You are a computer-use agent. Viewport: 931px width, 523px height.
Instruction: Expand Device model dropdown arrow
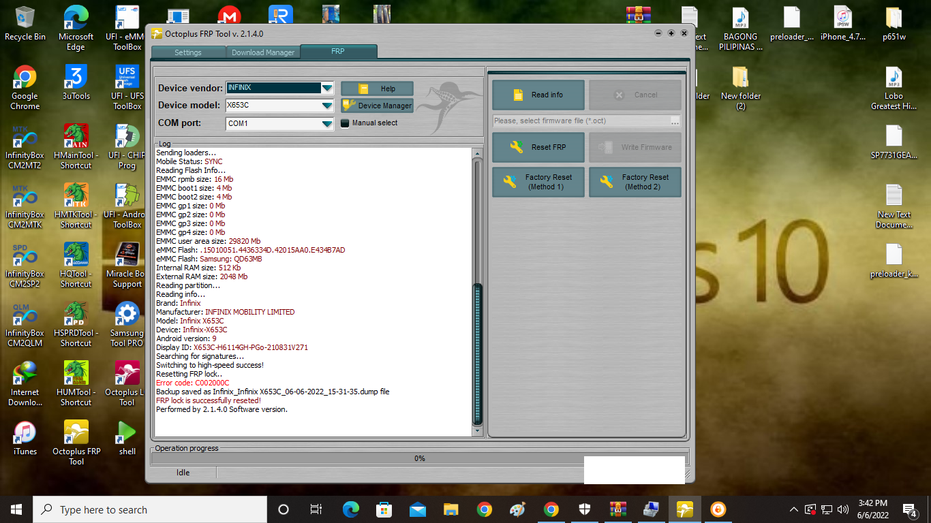327,106
